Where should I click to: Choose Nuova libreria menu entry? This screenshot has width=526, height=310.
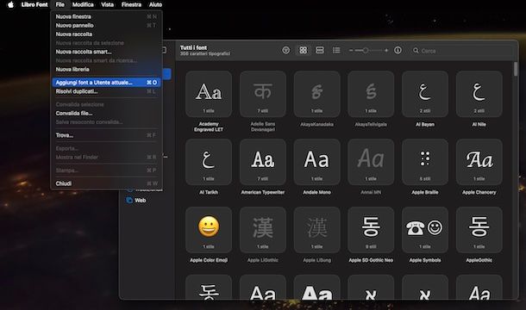tap(106, 70)
